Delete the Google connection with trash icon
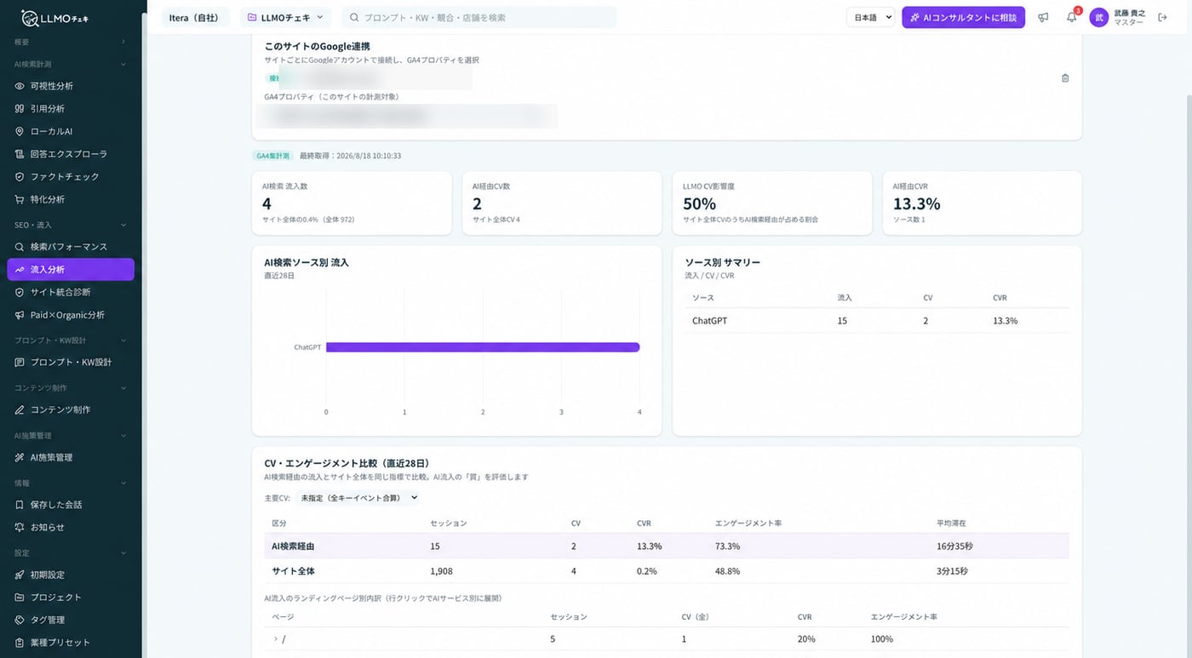The image size is (1192, 658). (x=1065, y=78)
